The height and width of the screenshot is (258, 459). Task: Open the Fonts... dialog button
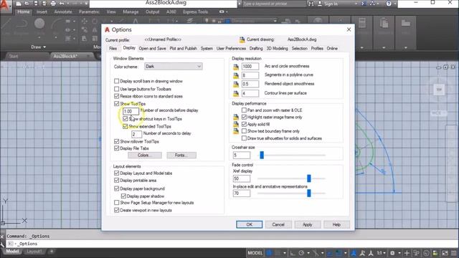pos(181,155)
